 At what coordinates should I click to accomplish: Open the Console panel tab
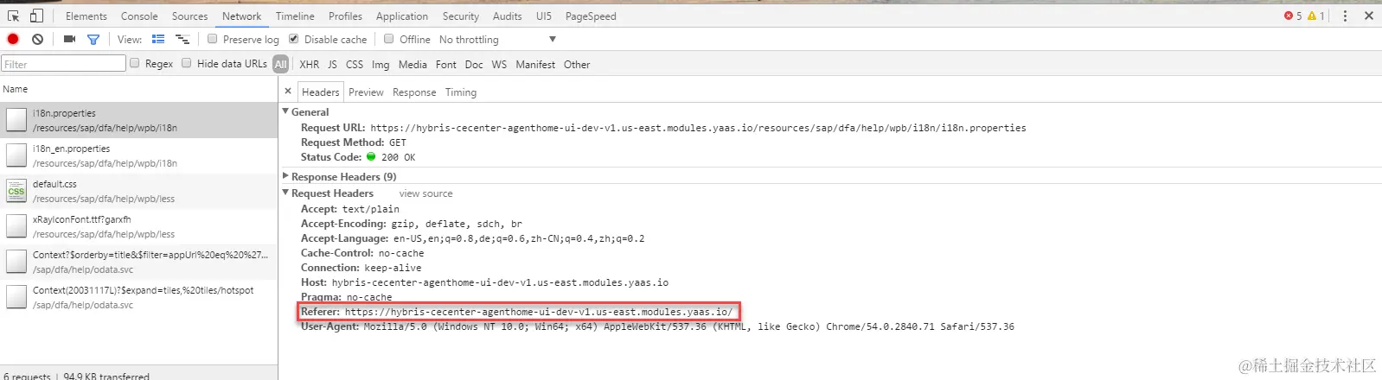pyautogui.click(x=139, y=16)
